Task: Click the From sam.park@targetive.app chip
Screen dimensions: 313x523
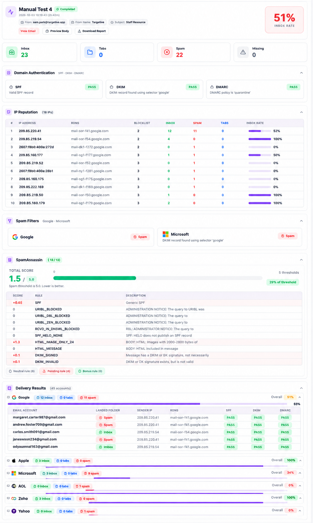Action: [x=43, y=22]
